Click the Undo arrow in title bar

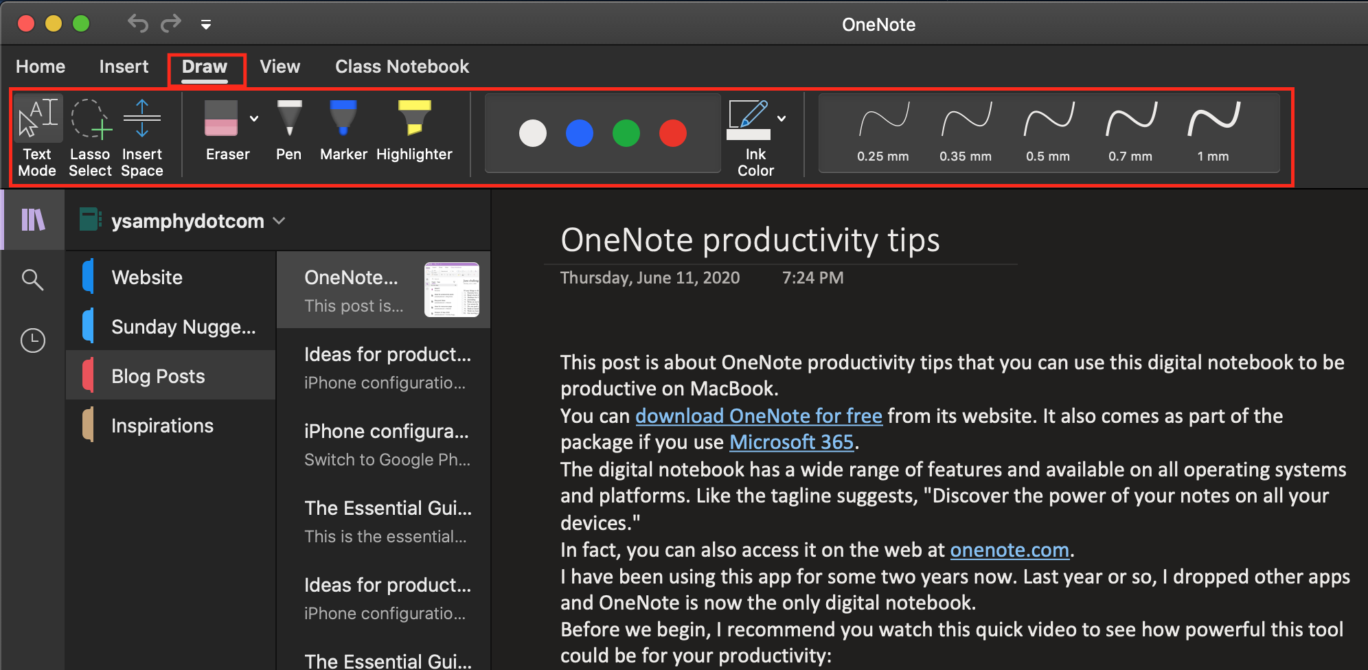[x=137, y=24]
